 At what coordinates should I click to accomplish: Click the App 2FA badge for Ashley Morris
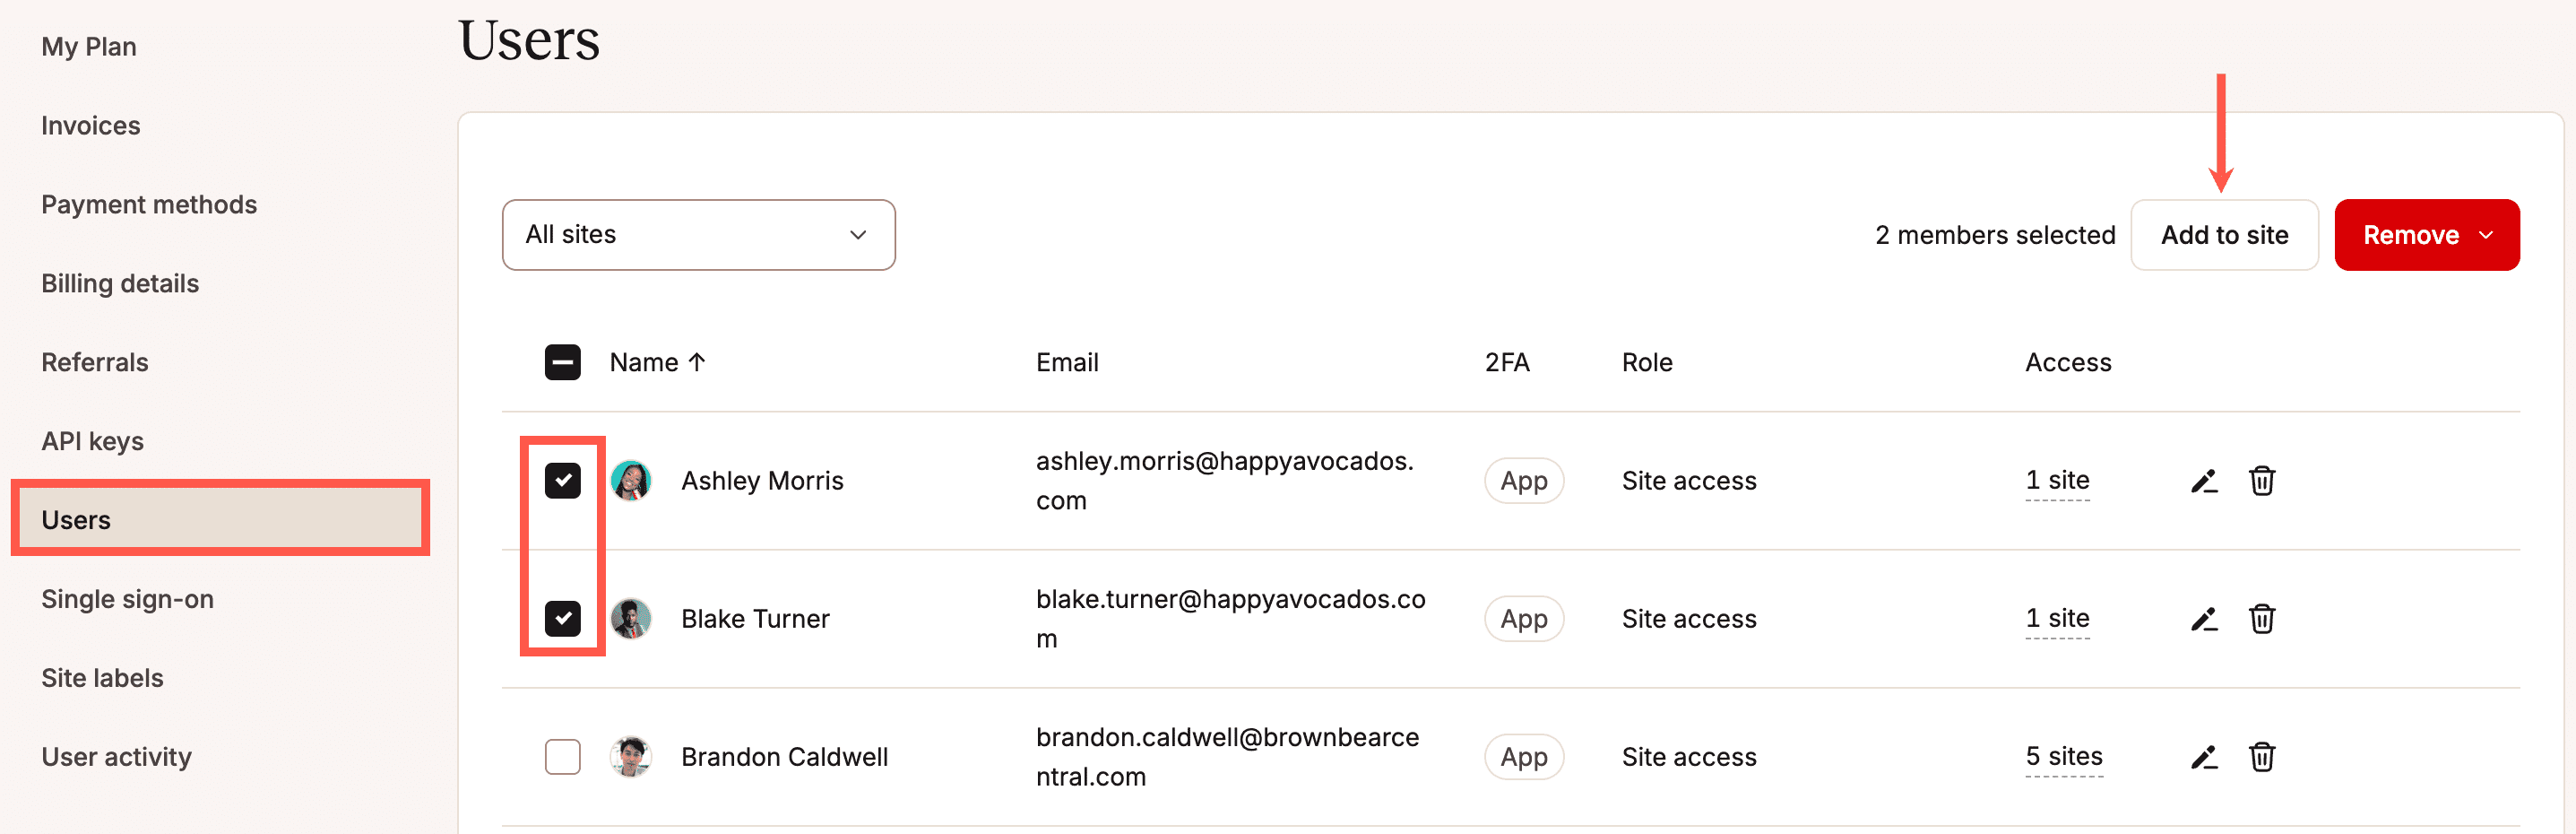click(1523, 481)
